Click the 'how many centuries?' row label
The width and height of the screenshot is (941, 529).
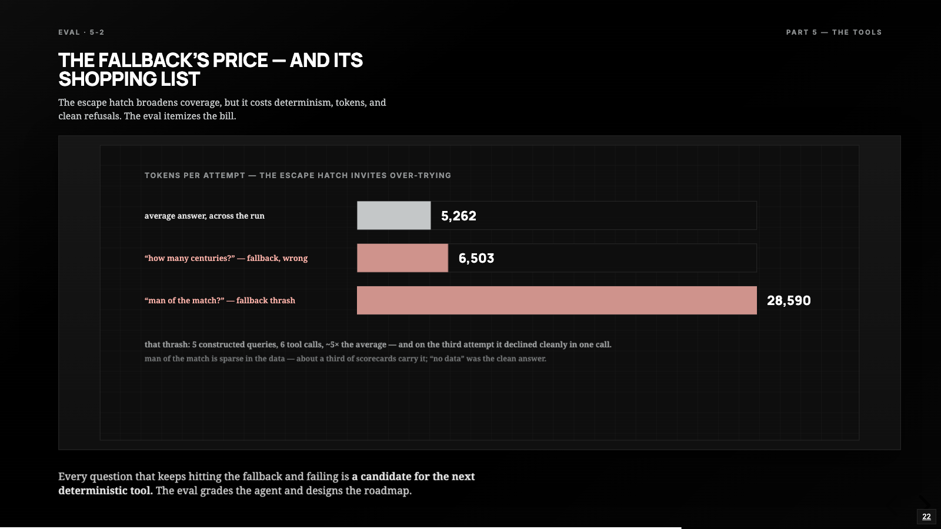[x=226, y=258]
